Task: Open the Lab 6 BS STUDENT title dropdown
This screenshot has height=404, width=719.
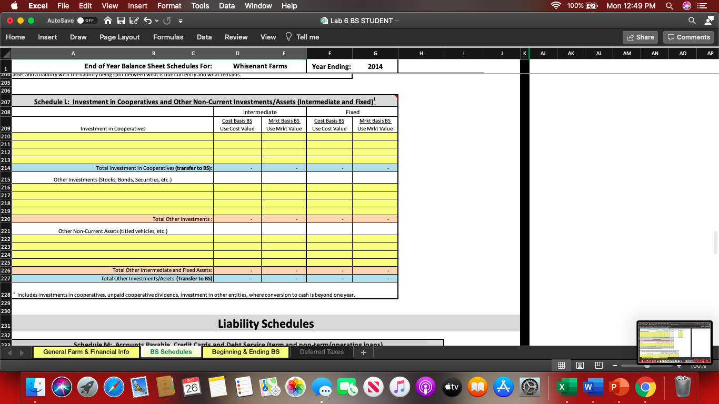Action: click(397, 21)
